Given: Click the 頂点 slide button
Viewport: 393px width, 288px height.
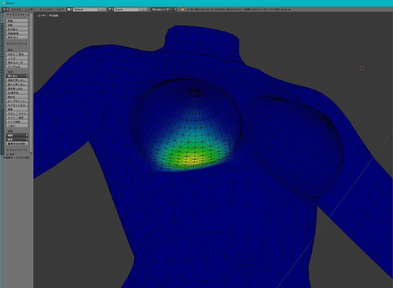Looking at the screenshot, I should (x=22, y=54).
